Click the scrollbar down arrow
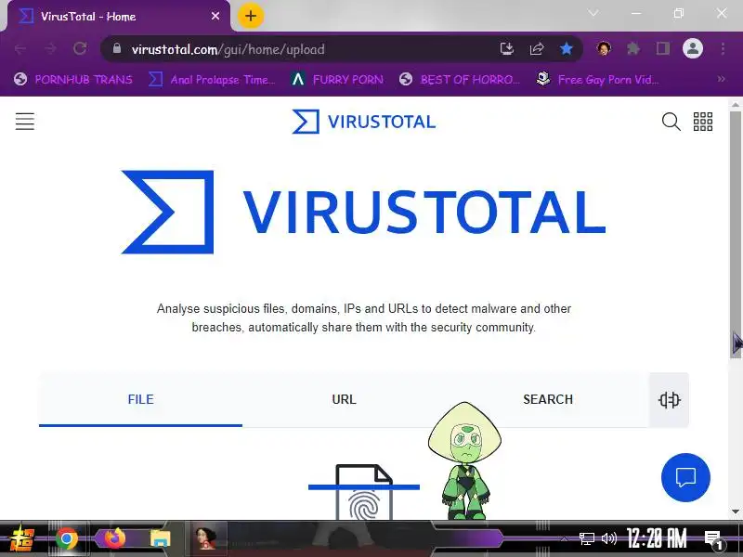Screen dimensions: 743x557 point(736,512)
